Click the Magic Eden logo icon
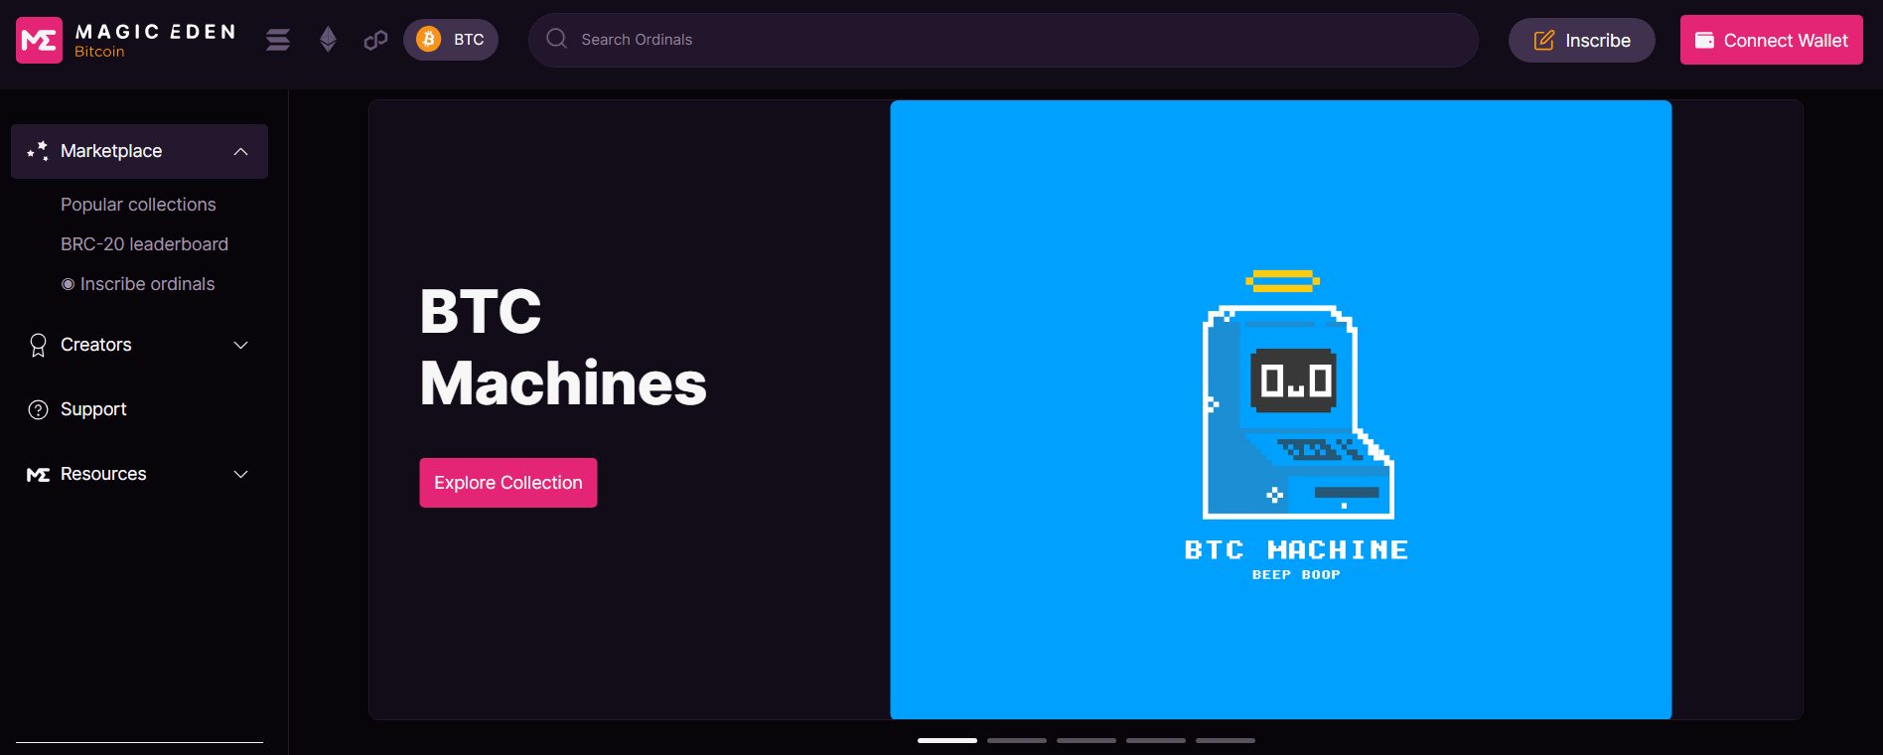The height and width of the screenshot is (755, 1883). 40,40
